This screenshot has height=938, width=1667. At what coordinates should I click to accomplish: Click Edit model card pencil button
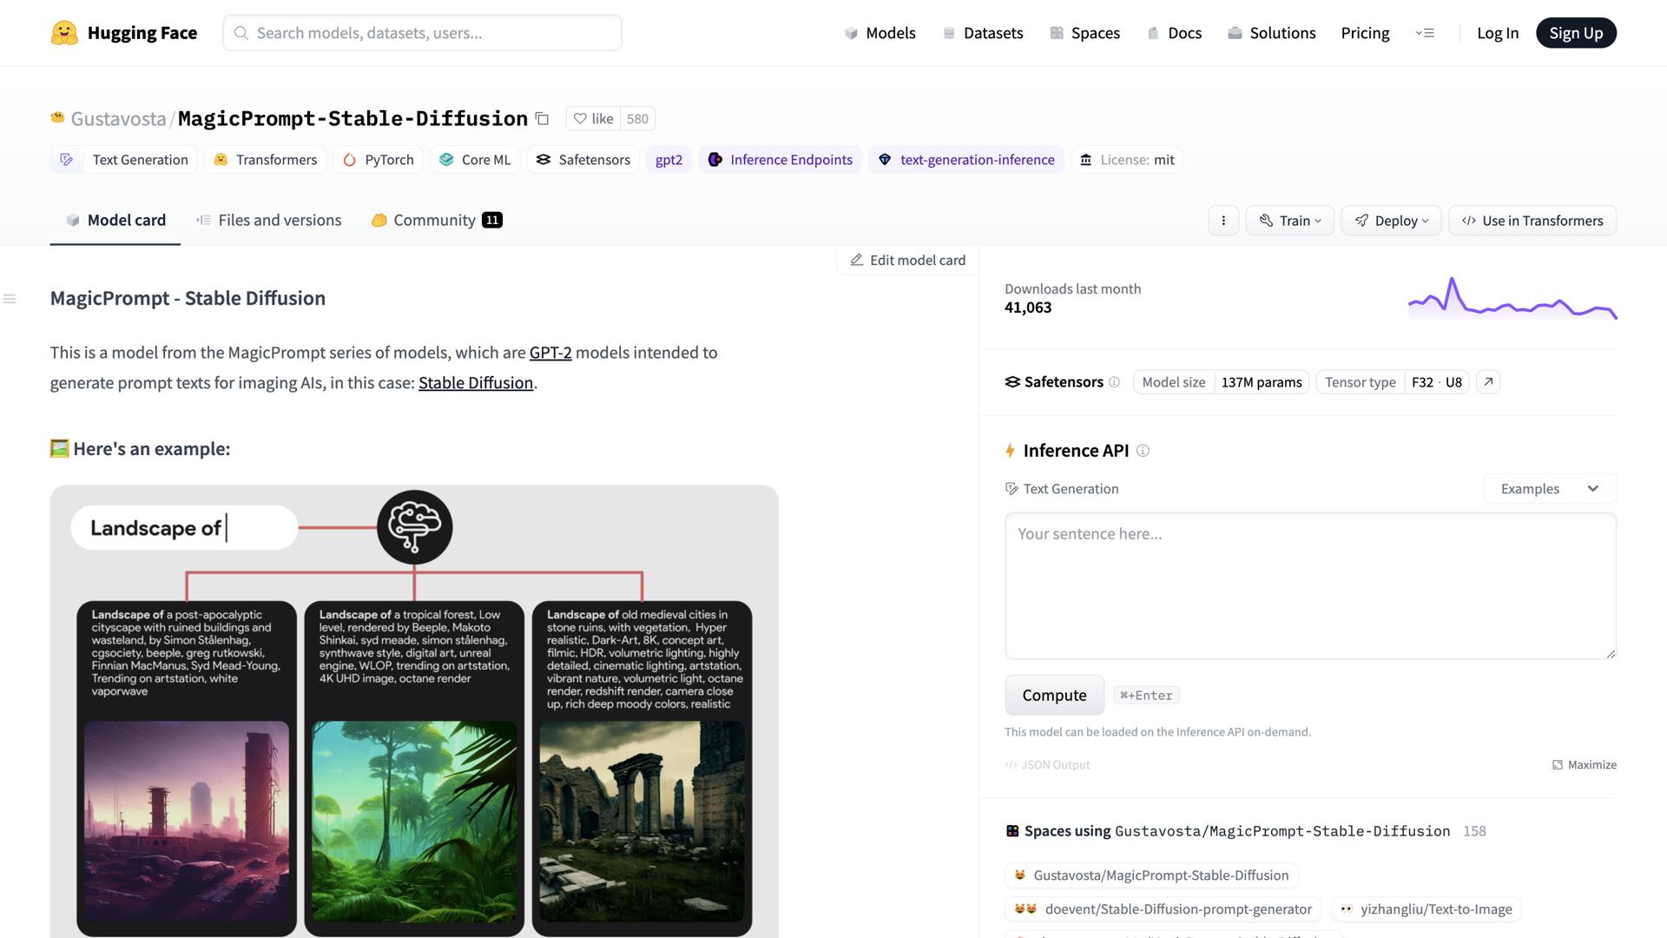[907, 261]
